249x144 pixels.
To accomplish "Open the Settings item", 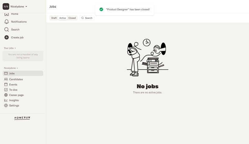I will click(x=14, y=106).
